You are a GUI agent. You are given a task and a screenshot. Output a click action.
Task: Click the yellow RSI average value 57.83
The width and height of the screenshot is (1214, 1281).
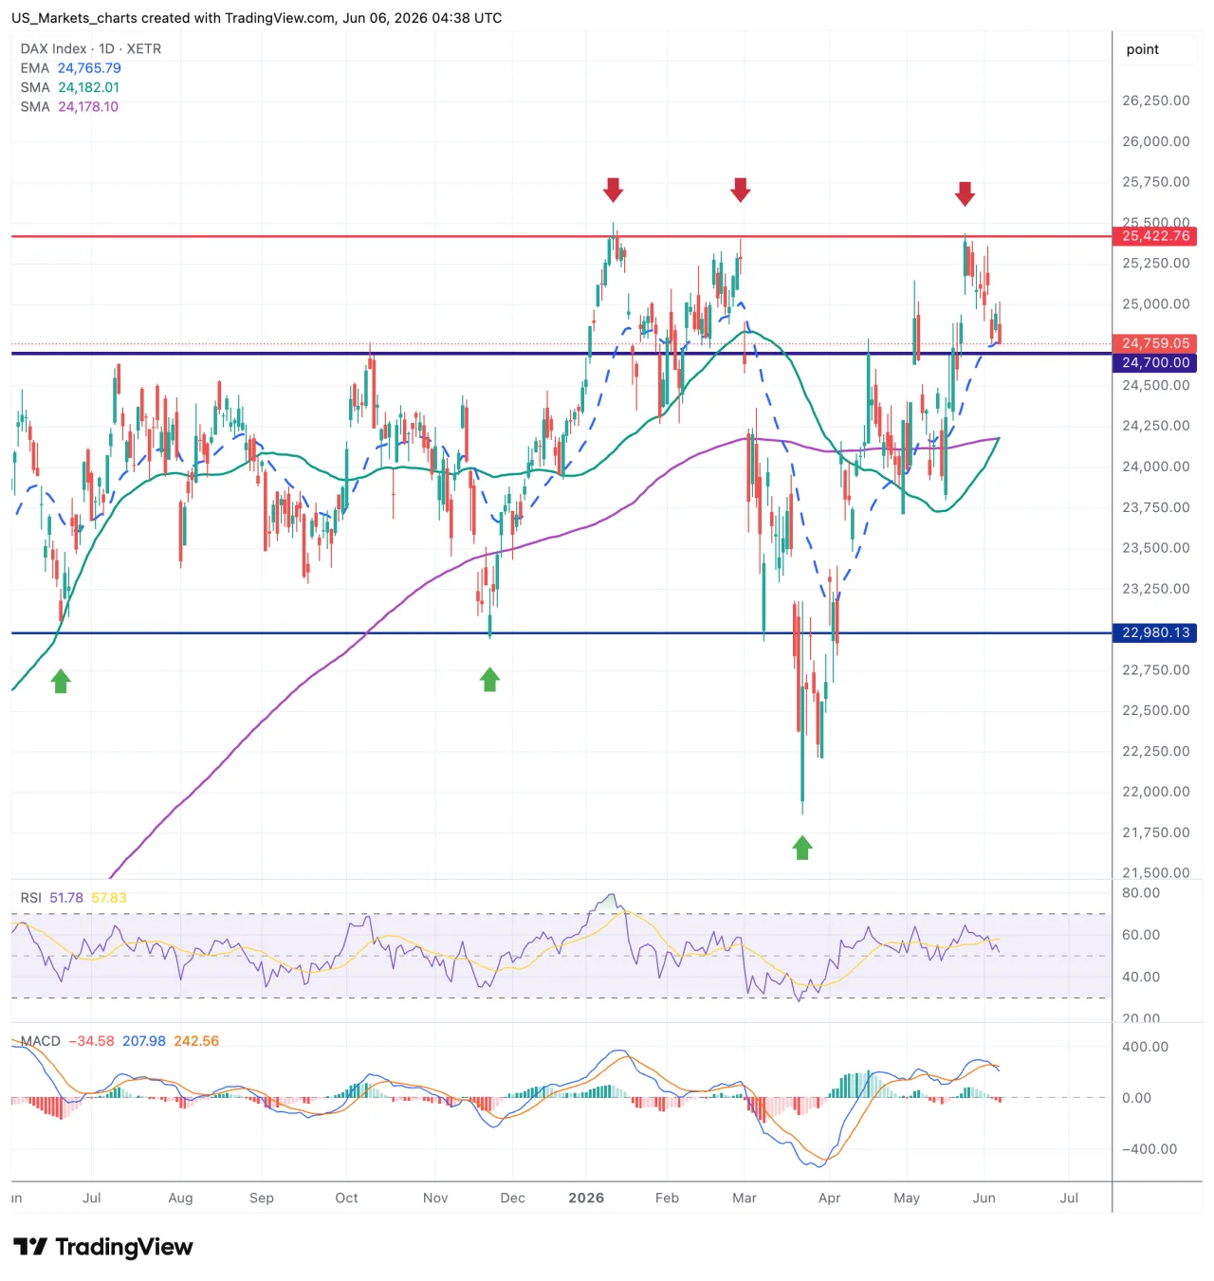[x=109, y=898]
